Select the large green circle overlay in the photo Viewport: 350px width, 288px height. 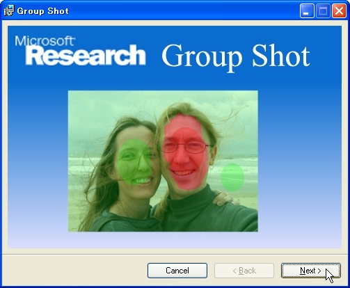134,160
